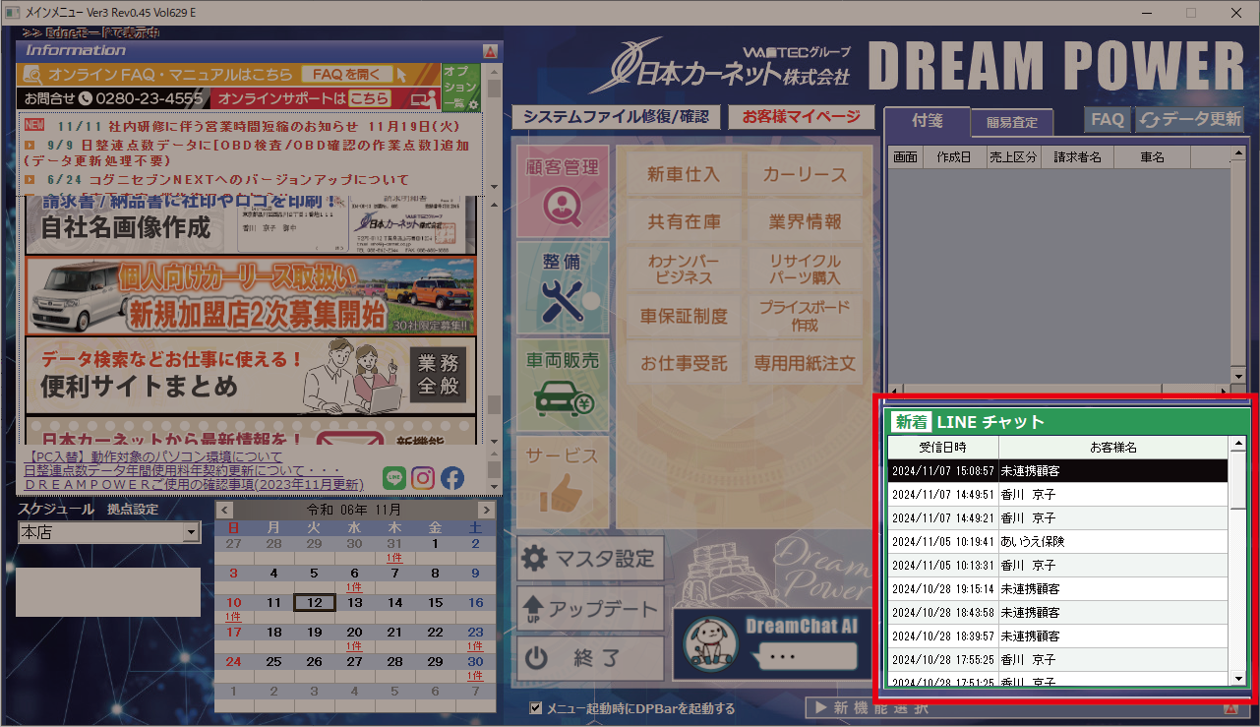Open サービス thumbs-up icon
This screenshot has width=1260, height=727.
click(x=562, y=480)
